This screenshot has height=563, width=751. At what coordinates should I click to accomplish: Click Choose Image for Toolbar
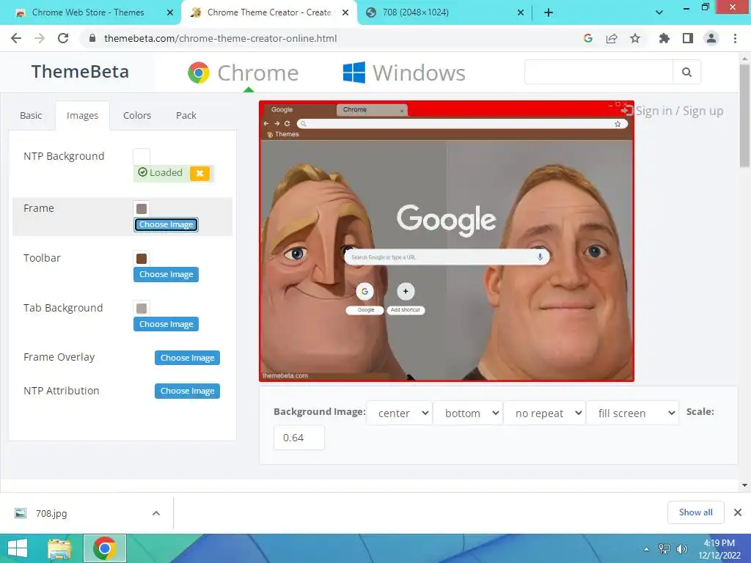(x=166, y=274)
